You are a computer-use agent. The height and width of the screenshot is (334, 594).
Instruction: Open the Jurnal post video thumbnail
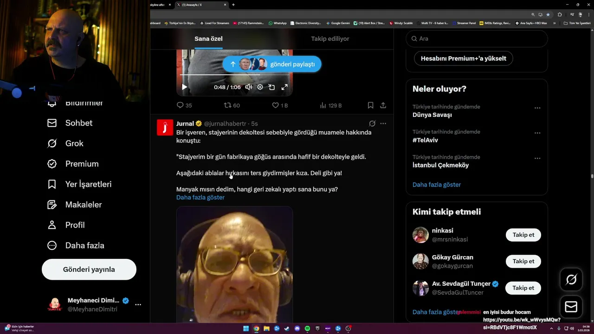[x=234, y=264]
